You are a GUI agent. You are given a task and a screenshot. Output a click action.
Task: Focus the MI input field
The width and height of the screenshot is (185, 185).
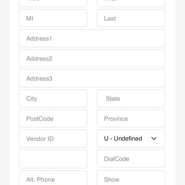coord(53,18)
